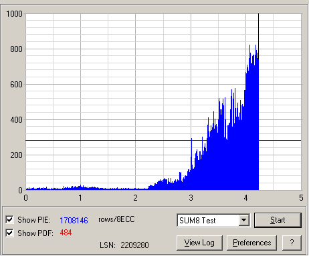The image size is (309, 256).
Task: Uncheck the Show POF checkbox
Action: click(x=9, y=233)
